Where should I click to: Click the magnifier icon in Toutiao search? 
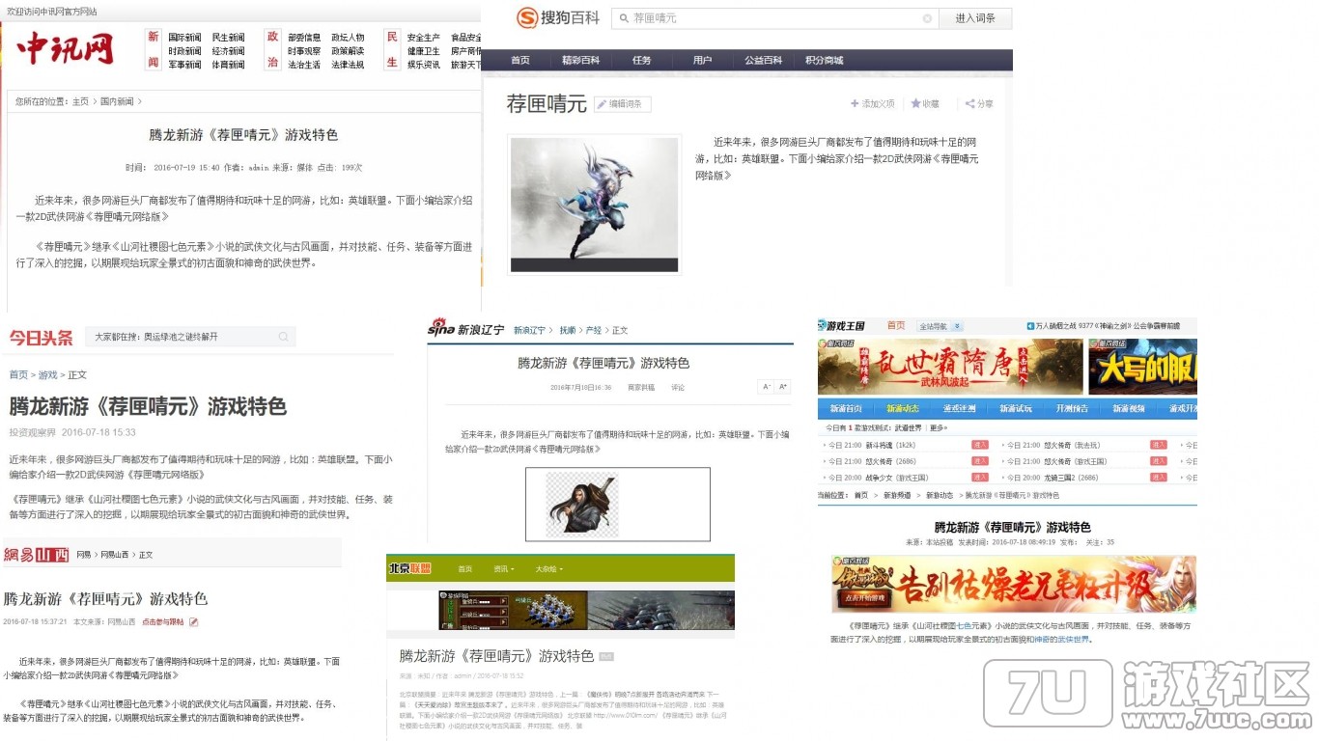283,337
